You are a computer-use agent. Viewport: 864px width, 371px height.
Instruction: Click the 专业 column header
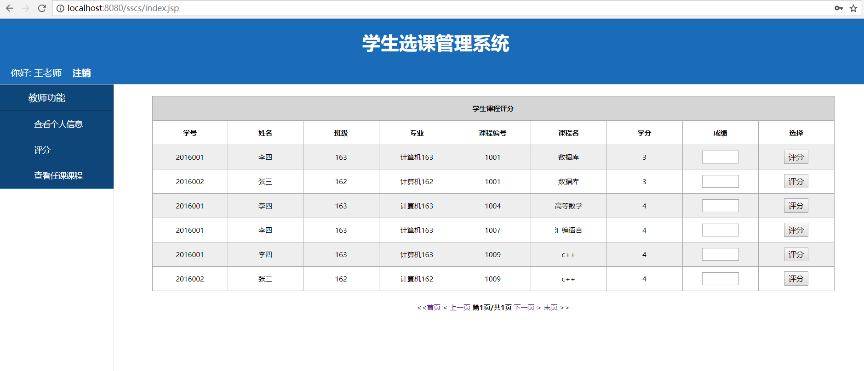coord(417,133)
